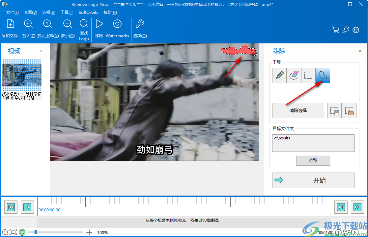Open the 查找Logo tool
Screen dimensions: 368x237
click(84, 28)
